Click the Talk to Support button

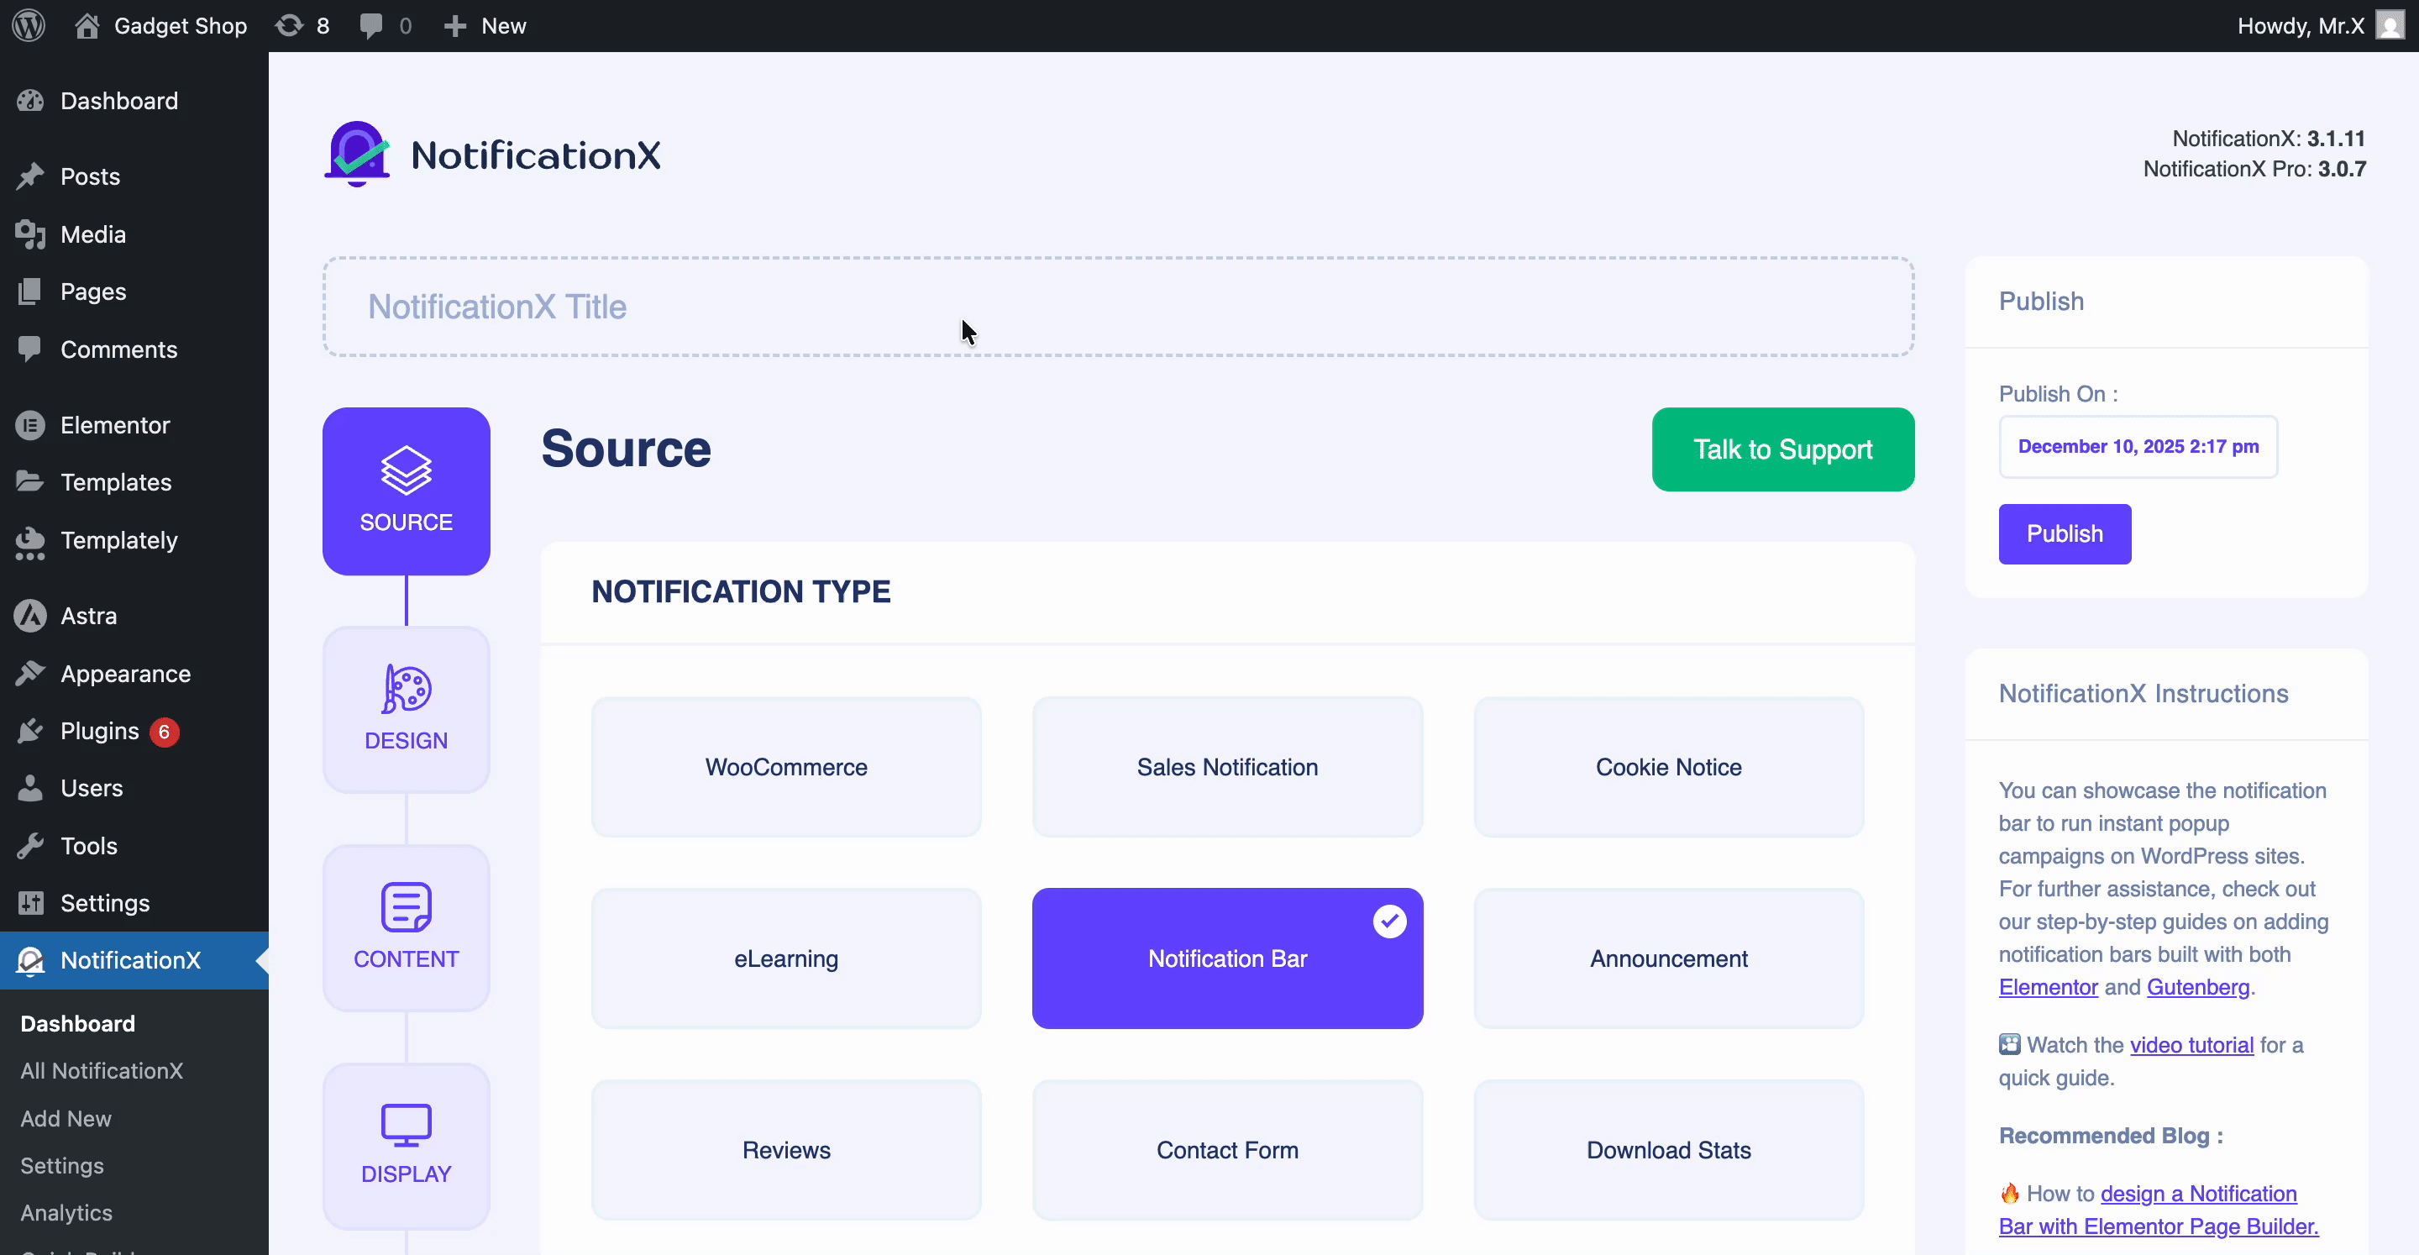[1781, 449]
